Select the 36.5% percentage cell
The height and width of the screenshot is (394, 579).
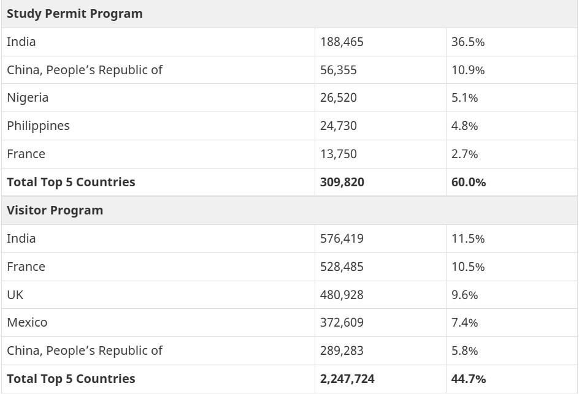[x=468, y=42]
